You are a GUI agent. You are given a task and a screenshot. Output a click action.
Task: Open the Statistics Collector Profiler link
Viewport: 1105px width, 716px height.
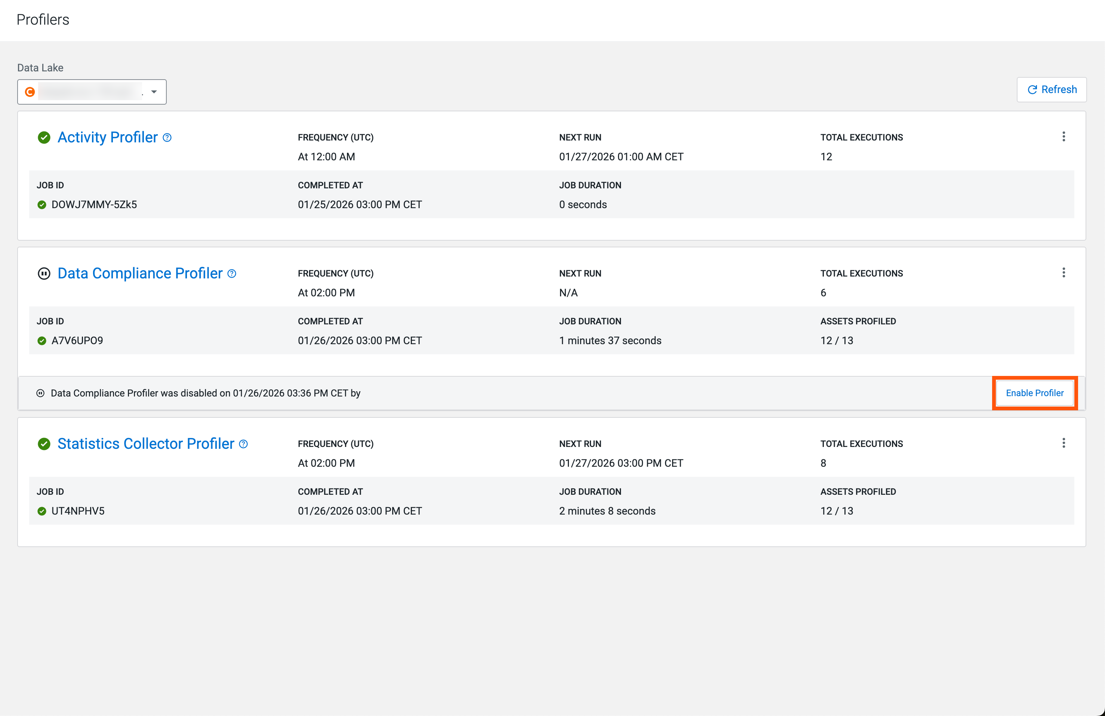146,444
